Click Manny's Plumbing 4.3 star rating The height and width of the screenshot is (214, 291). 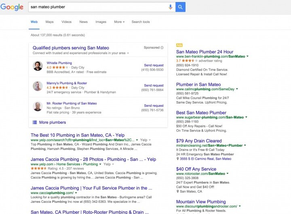coord(60,87)
